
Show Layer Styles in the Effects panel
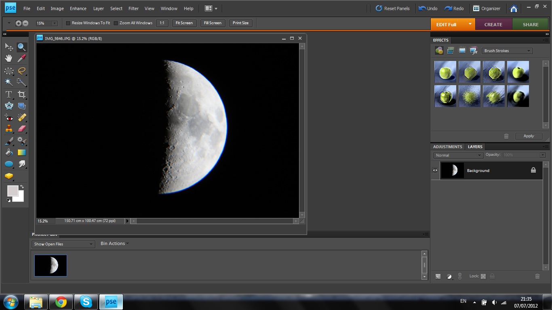click(451, 50)
